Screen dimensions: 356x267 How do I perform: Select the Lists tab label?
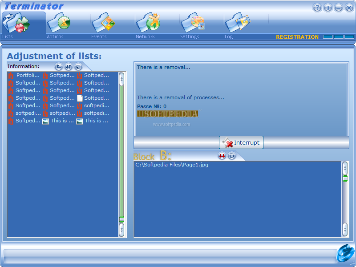(8, 36)
